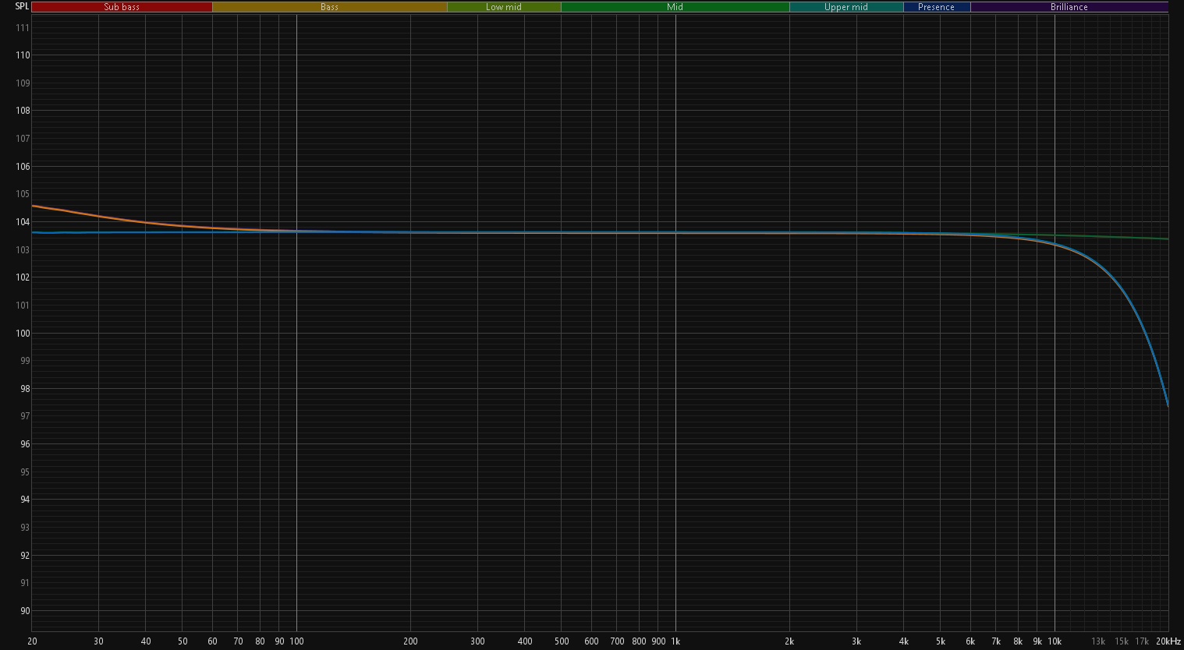The width and height of the screenshot is (1184, 650).
Task: Click the Brilliance band header
Action: 1069,7
